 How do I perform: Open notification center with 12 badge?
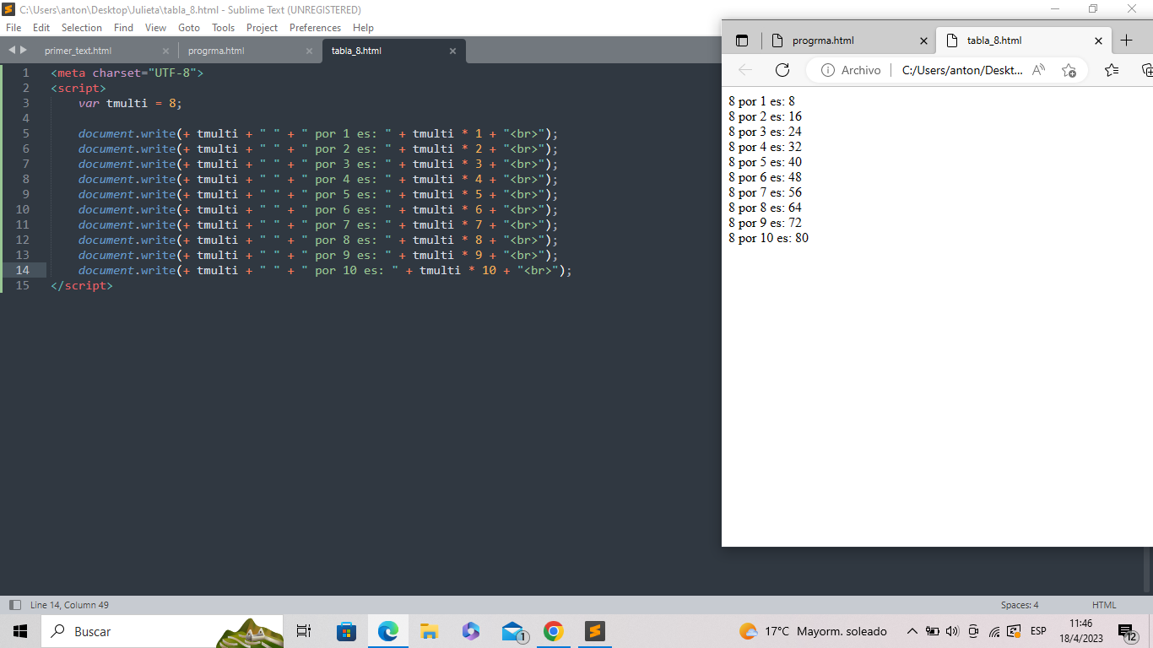[1128, 632]
